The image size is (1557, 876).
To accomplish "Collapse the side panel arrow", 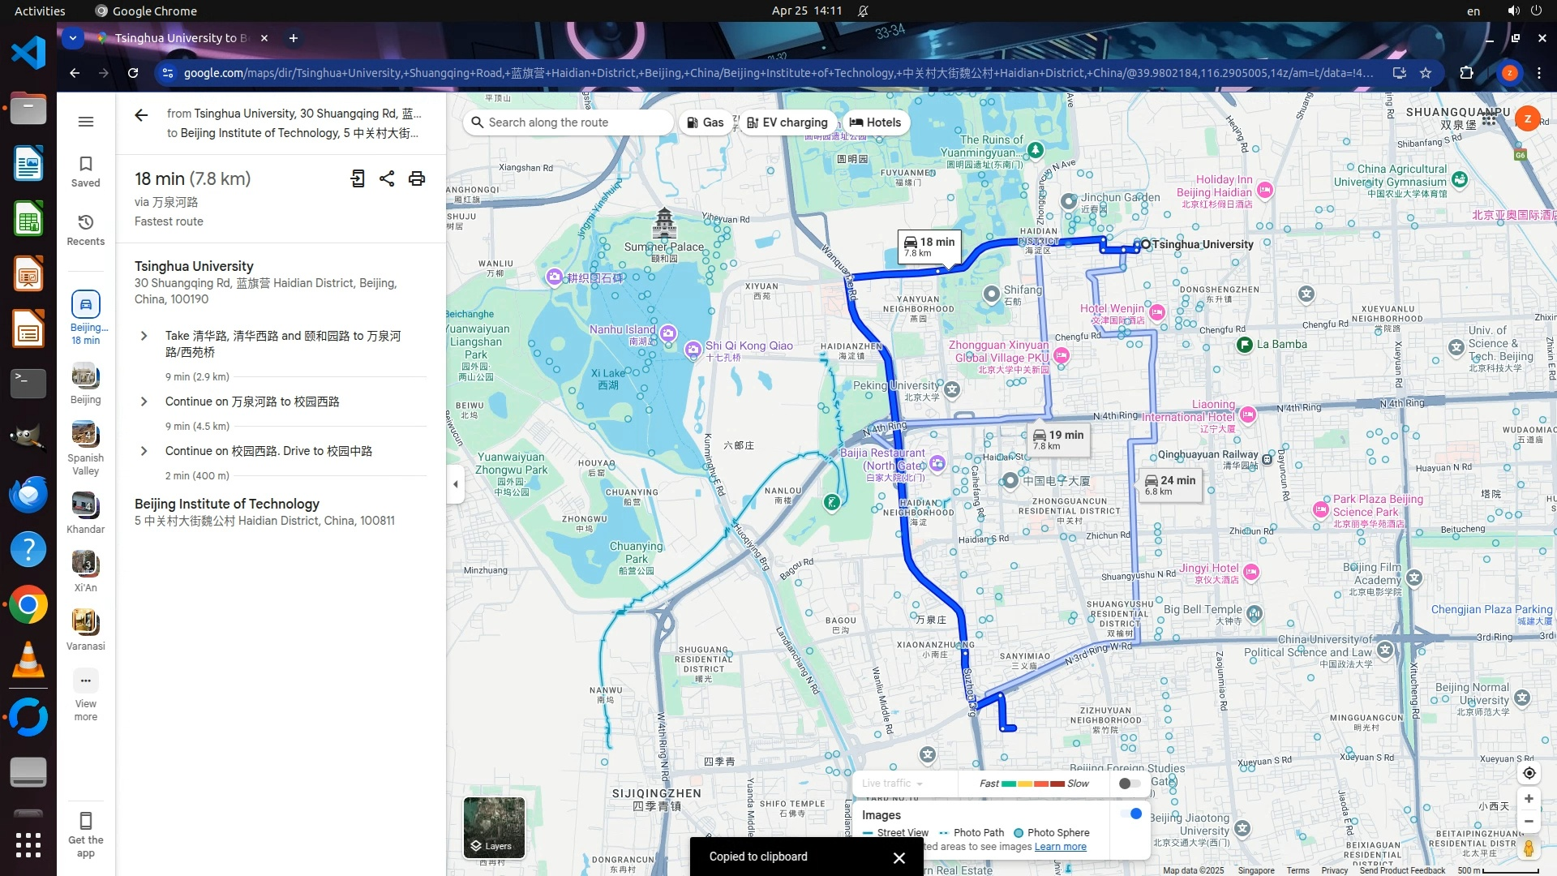I will click(x=455, y=484).
